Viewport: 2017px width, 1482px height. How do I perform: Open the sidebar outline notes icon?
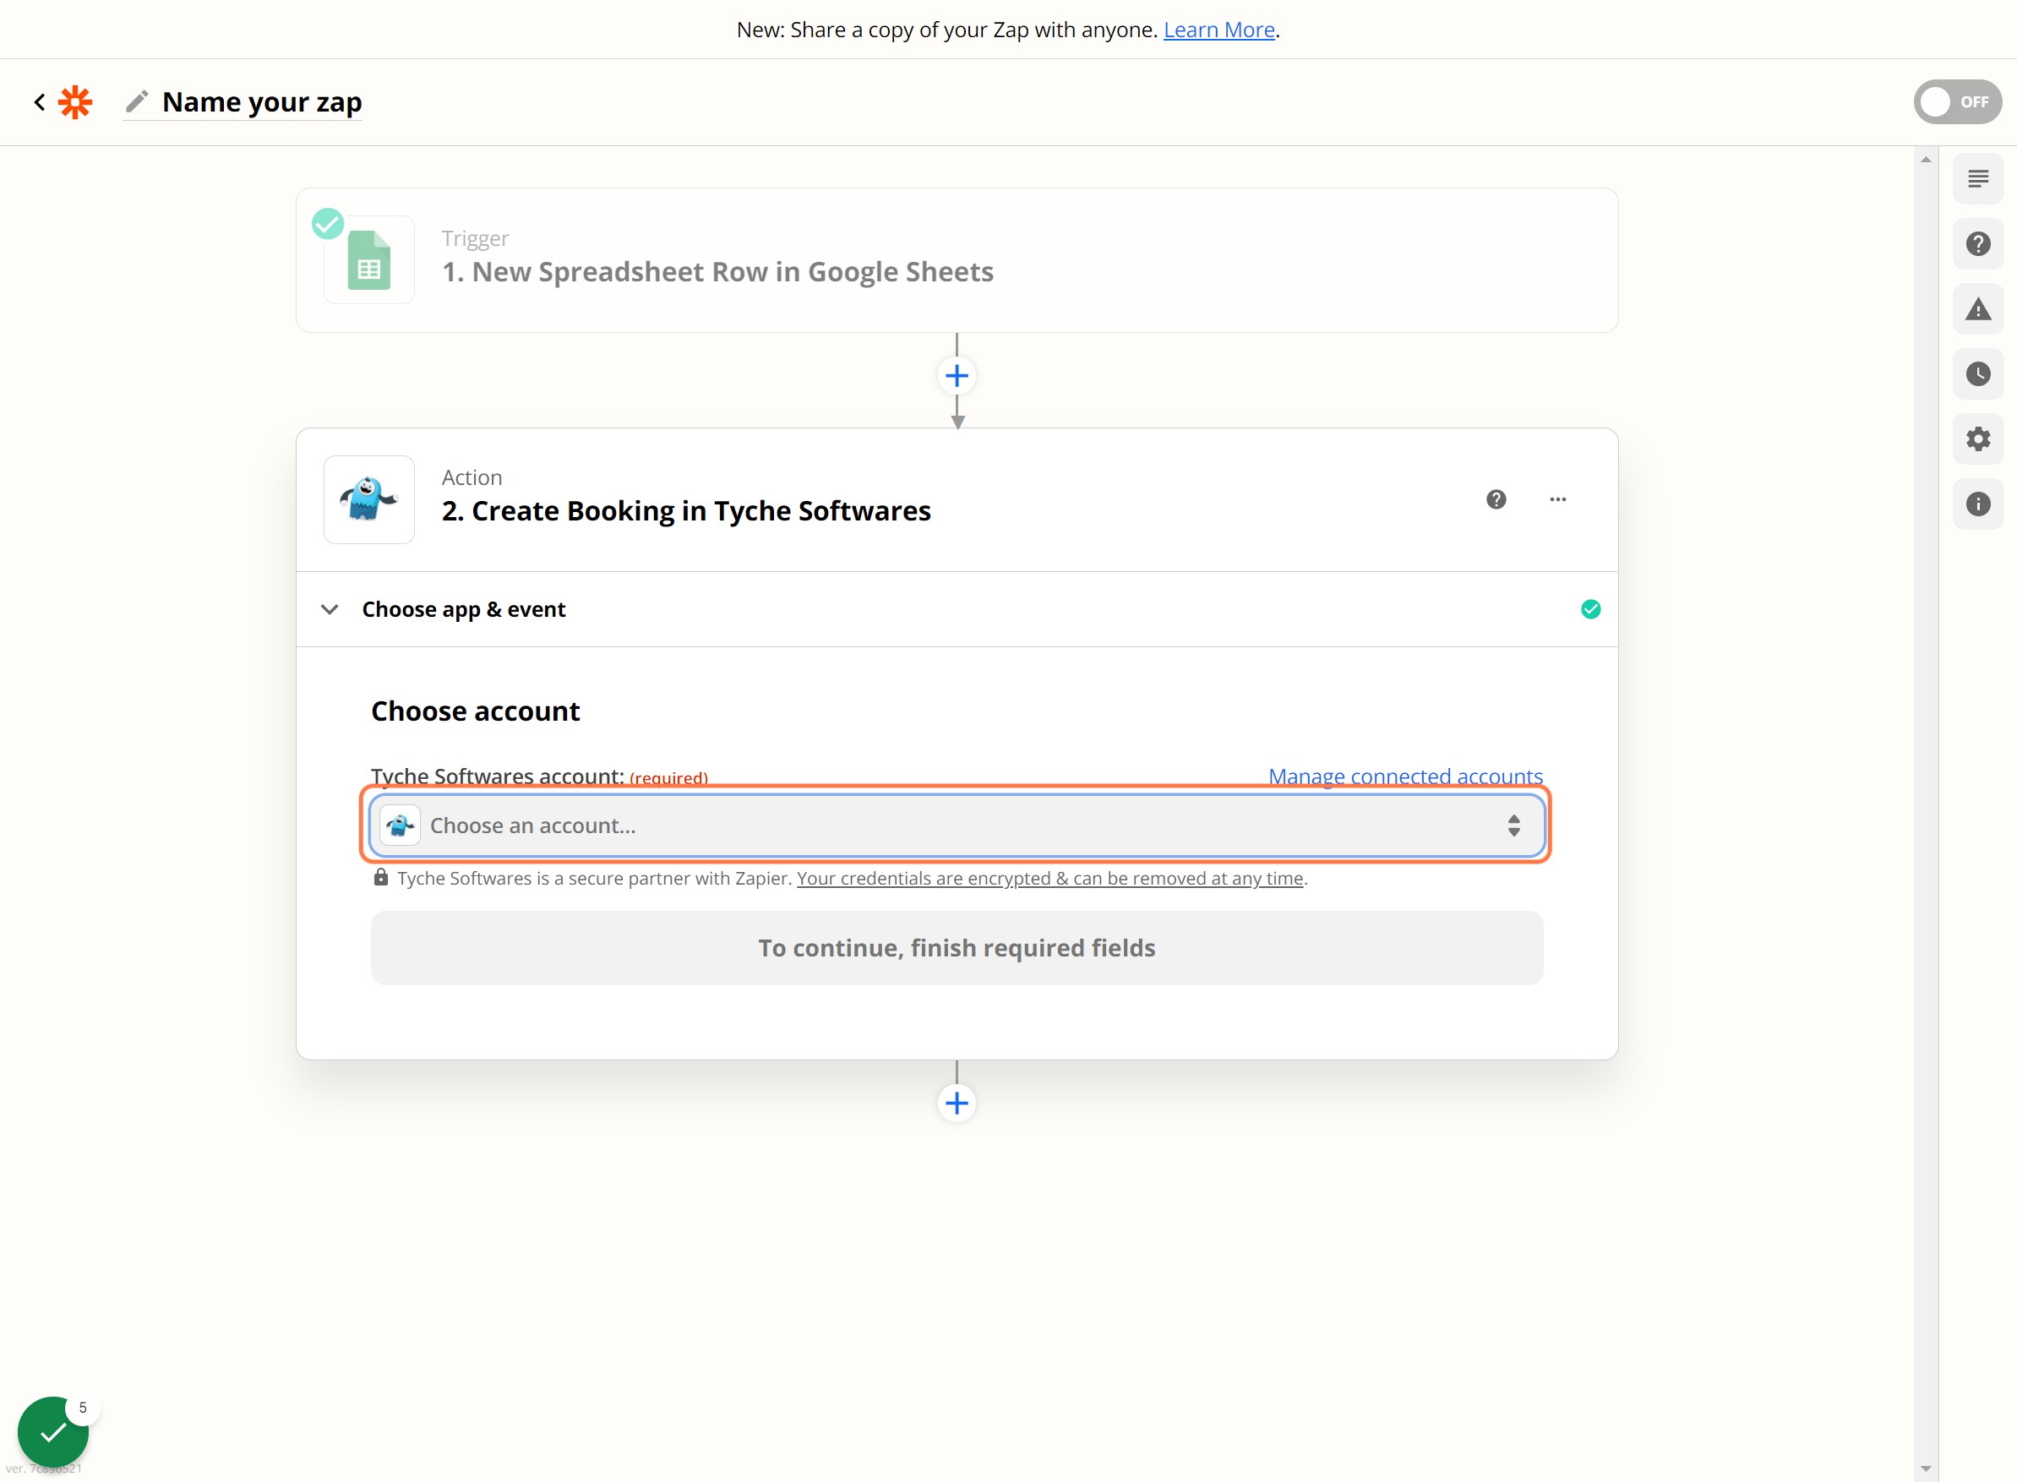(x=1977, y=178)
